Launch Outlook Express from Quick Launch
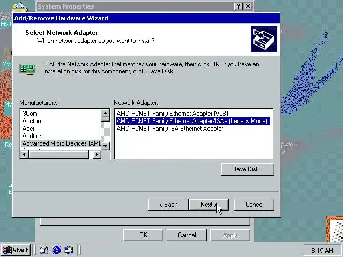This screenshot has height=257, width=343. [x=69, y=250]
